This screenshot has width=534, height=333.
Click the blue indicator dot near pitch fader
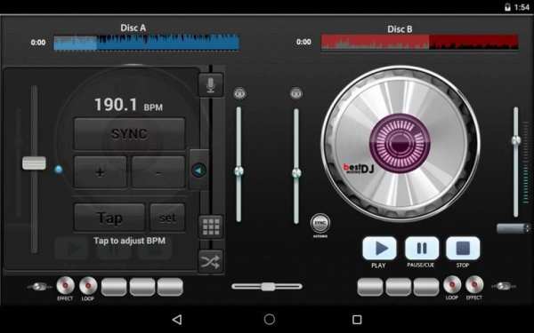pyautogui.click(x=59, y=170)
